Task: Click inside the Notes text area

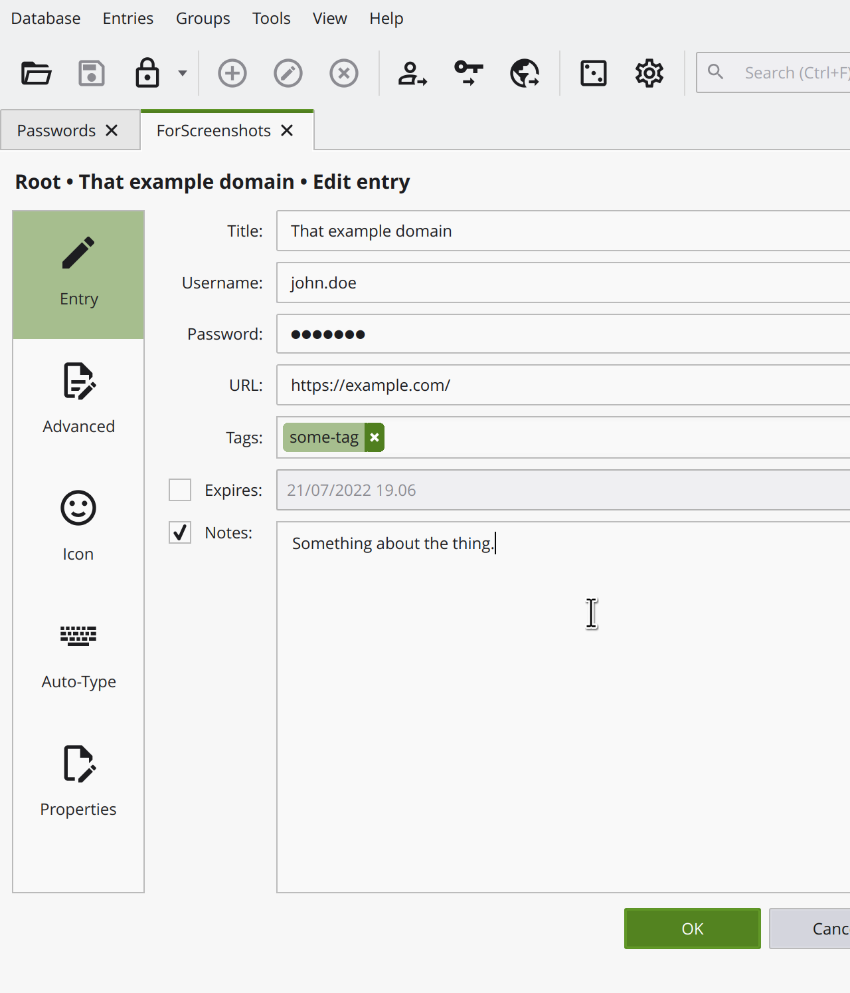Action: 563,707
